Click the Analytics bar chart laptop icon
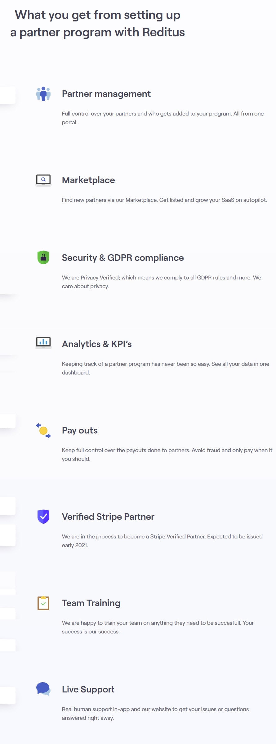Image resolution: width=276 pixels, height=744 pixels. (x=43, y=343)
